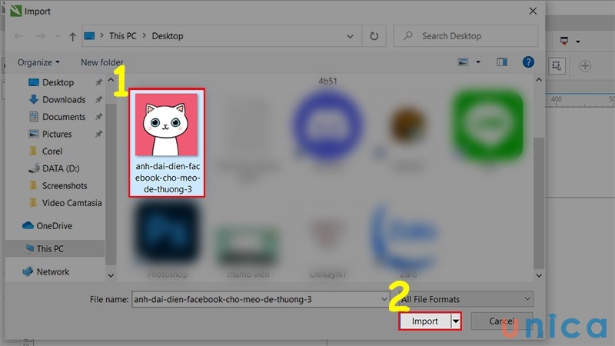Click the Refresh icon in address bar
Screen dimensions: 615x346
(x=374, y=36)
